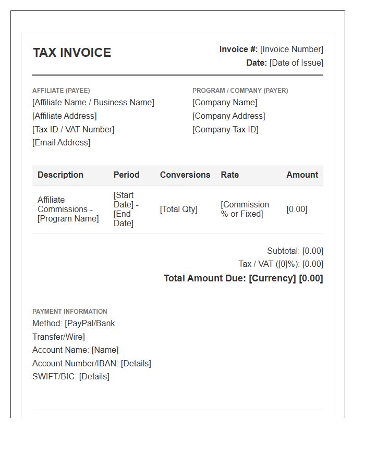The width and height of the screenshot is (365, 469).
Task: Click the PAYMENT INFORMATION label
Action: pos(70,312)
